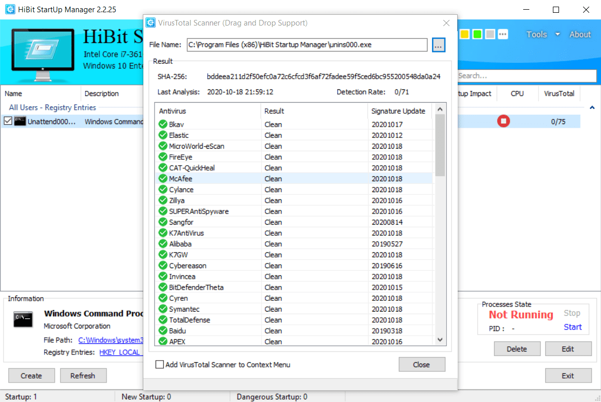This screenshot has height=402, width=601.
Task: Click the check icon next to MicroWorld-eScan
Action: click(163, 146)
